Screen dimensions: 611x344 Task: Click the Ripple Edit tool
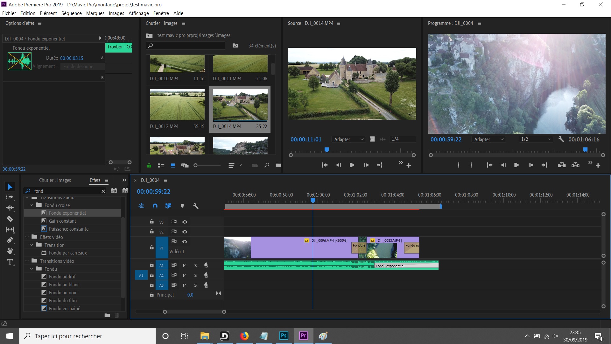coord(10,208)
